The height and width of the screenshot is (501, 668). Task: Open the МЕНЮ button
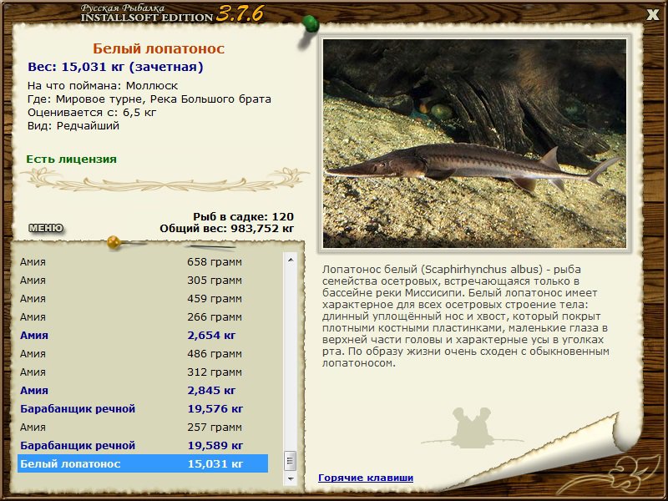pos(46,228)
